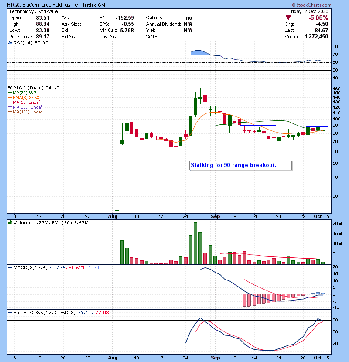Click the P/E value -152.59
This screenshot has width=349, height=362.
click(125, 18)
